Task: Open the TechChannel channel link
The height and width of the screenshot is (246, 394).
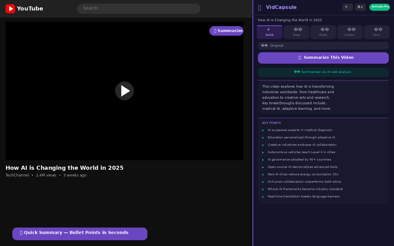Action: tap(17, 175)
